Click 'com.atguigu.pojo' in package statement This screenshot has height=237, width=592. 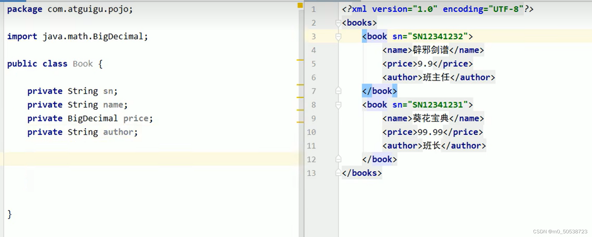[x=88, y=9]
